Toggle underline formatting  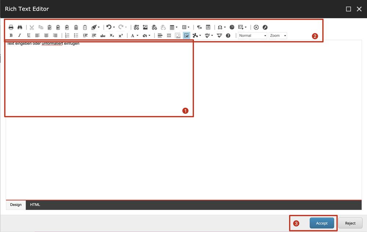29,36
